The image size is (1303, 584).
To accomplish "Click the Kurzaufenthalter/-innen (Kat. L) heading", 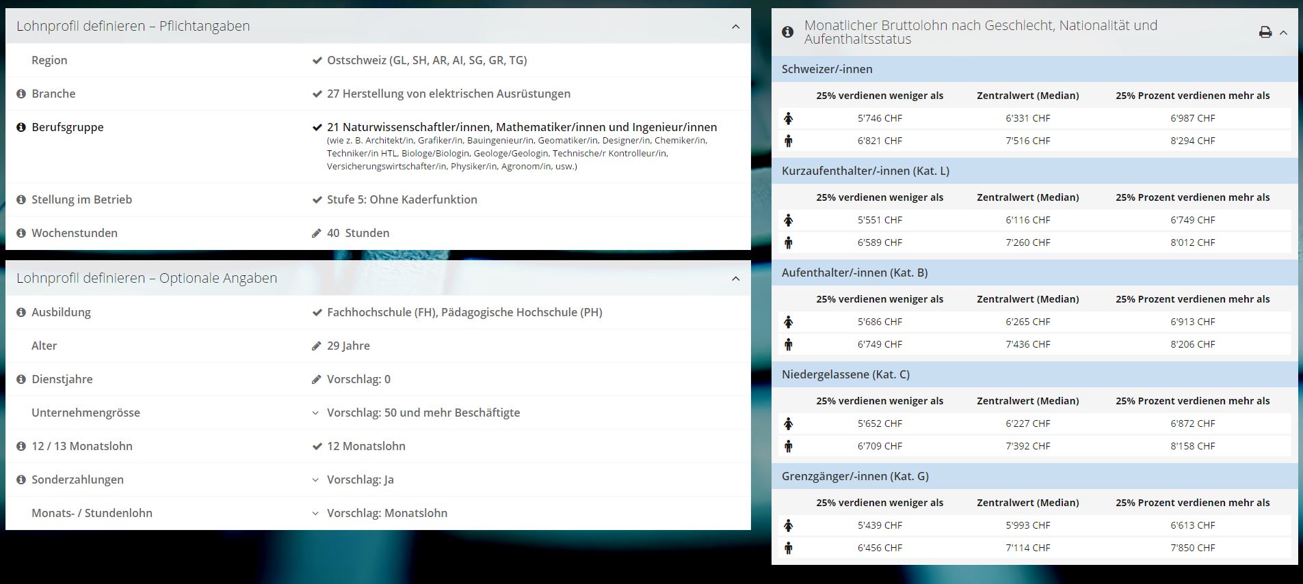I will tap(865, 171).
